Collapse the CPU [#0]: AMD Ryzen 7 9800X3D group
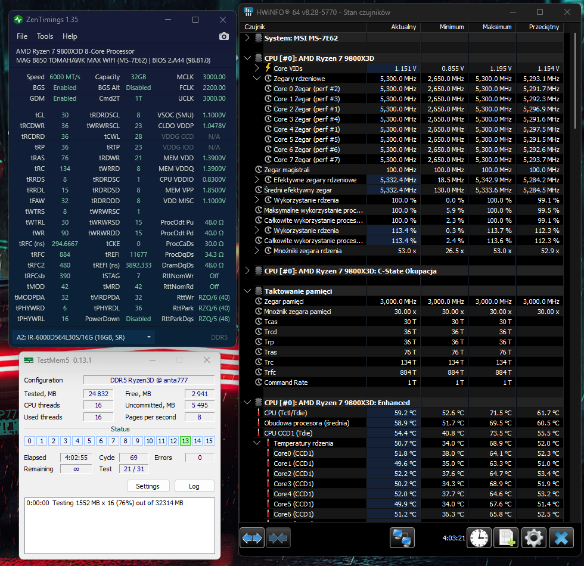The width and height of the screenshot is (584, 566). [247, 58]
